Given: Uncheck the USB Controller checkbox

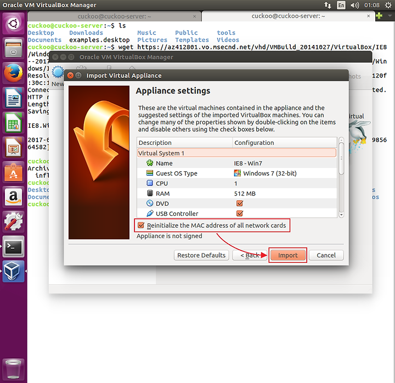Looking at the screenshot, I should click(240, 213).
